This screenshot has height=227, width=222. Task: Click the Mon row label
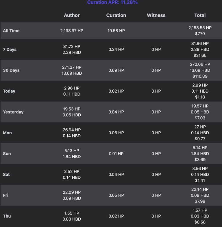8,133
